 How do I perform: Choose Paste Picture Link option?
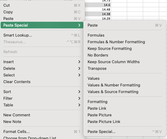tap(125, 121)
